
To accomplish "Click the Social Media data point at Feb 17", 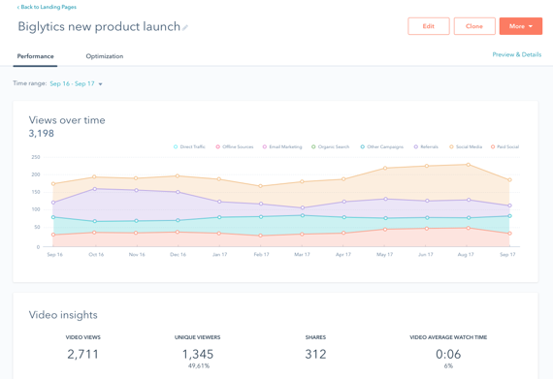I will 261,186.
